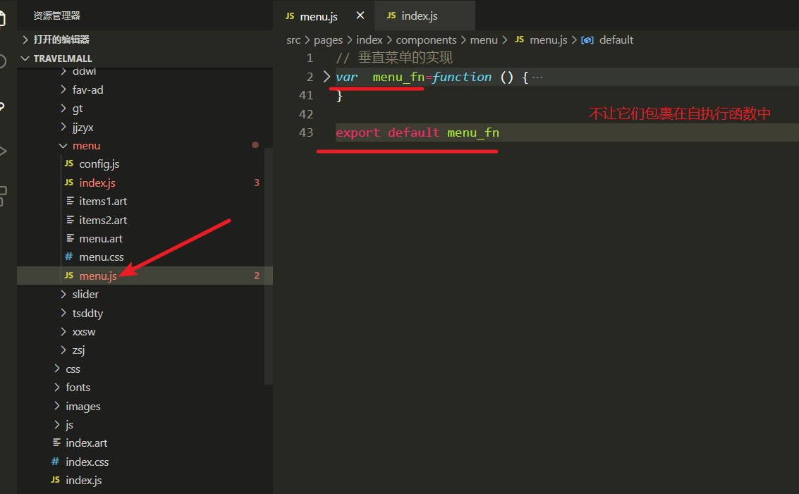Click the file icon beside items1.art
This screenshot has height=494, width=799.
(x=70, y=201)
